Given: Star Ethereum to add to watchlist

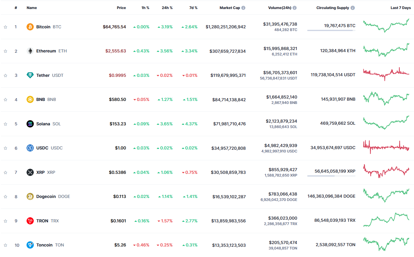Looking at the screenshot, I should (x=5, y=51).
